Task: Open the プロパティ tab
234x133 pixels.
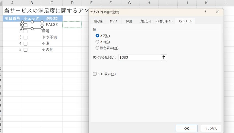Action: tap(145, 21)
